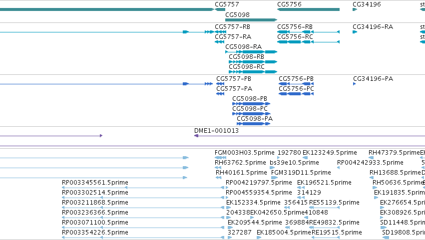Select EST EK209544.5prime
The width and height of the screenshot is (425, 240).
255,223
